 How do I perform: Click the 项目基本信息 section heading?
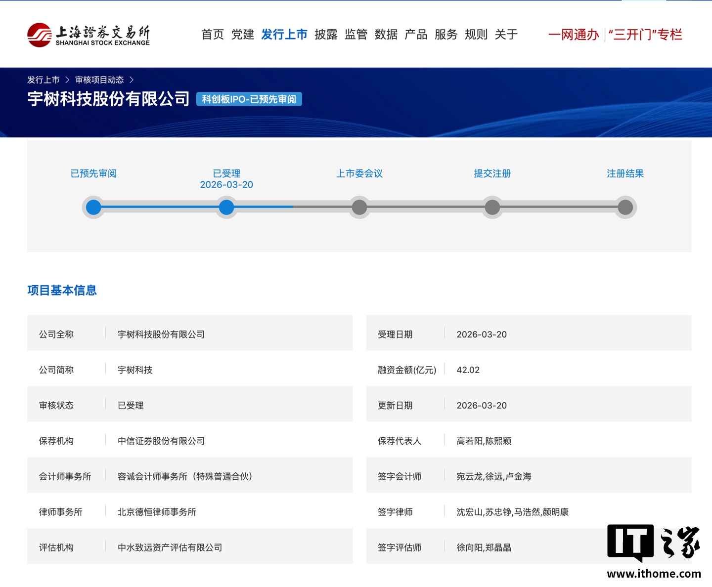coord(62,291)
